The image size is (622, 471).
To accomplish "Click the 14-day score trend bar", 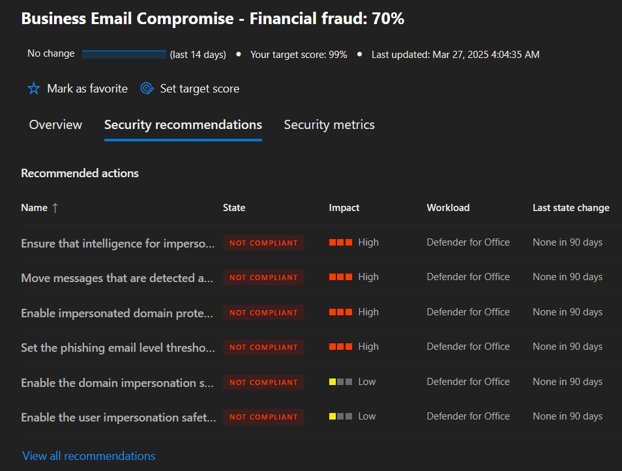I will [124, 54].
